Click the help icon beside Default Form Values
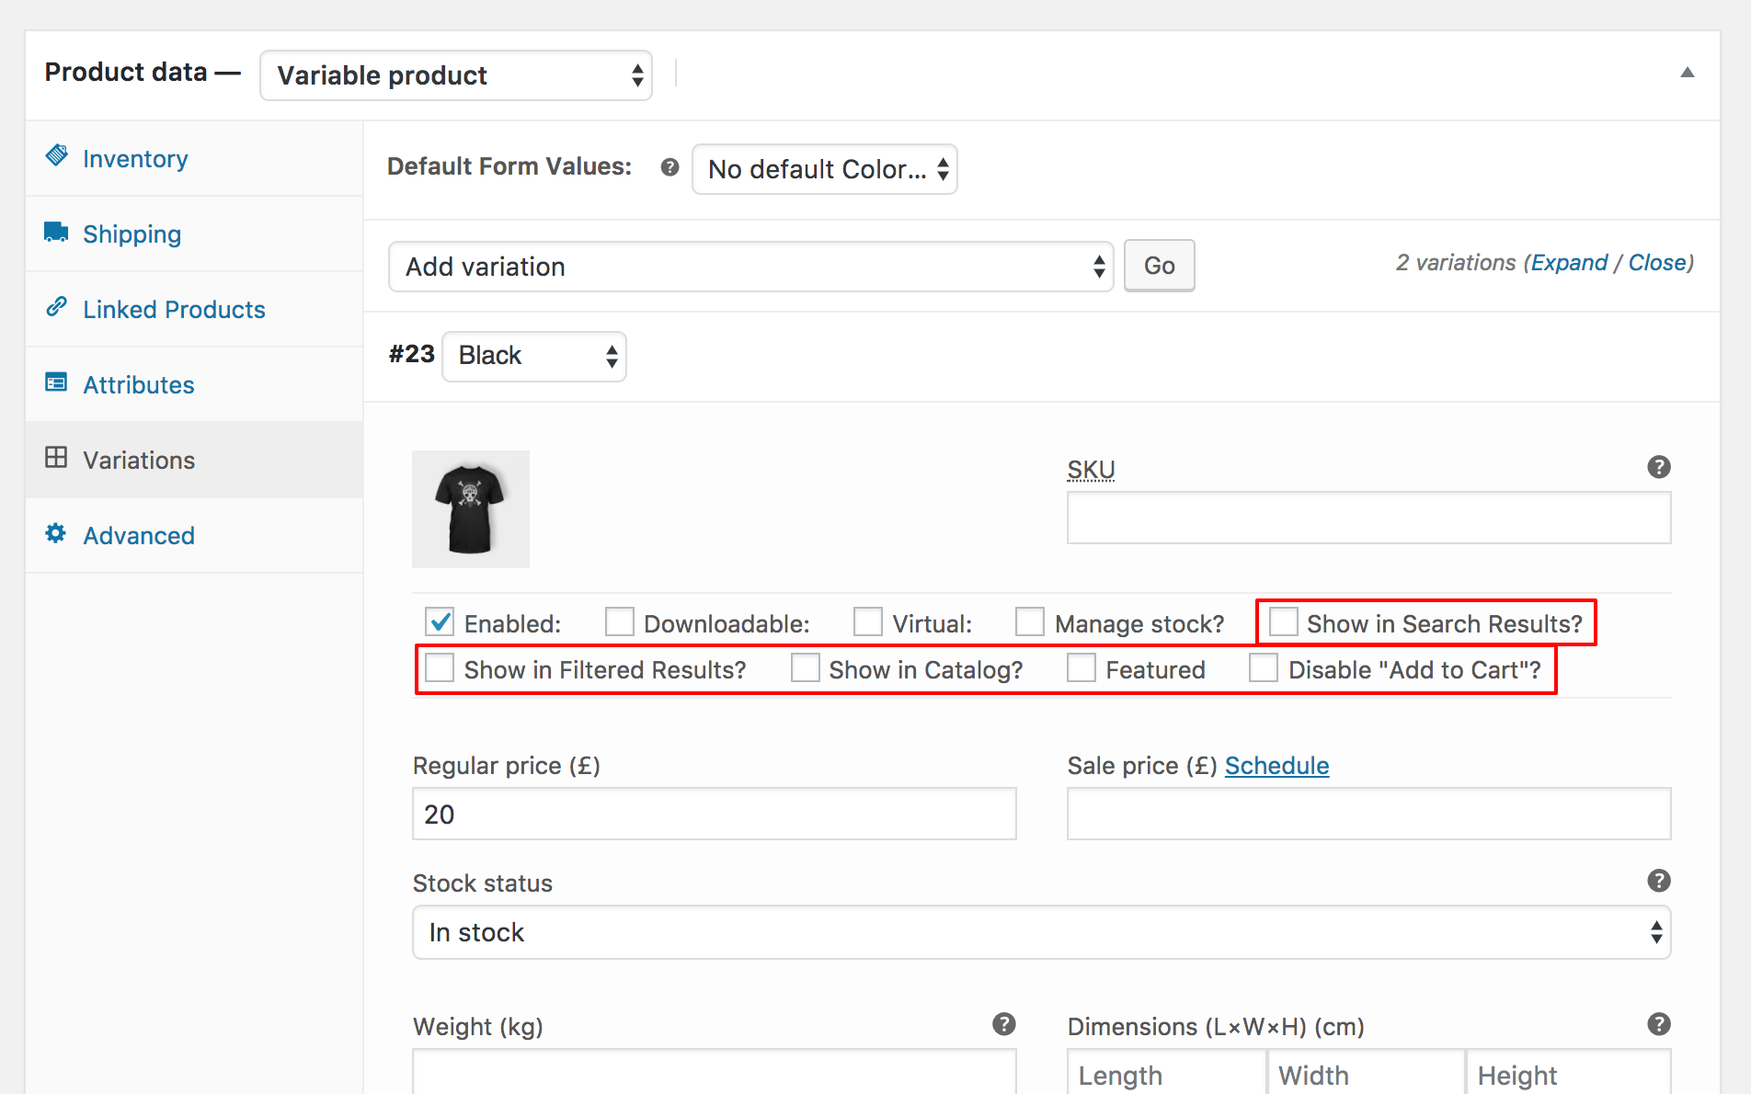This screenshot has height=1094, width=1751. 669,167
